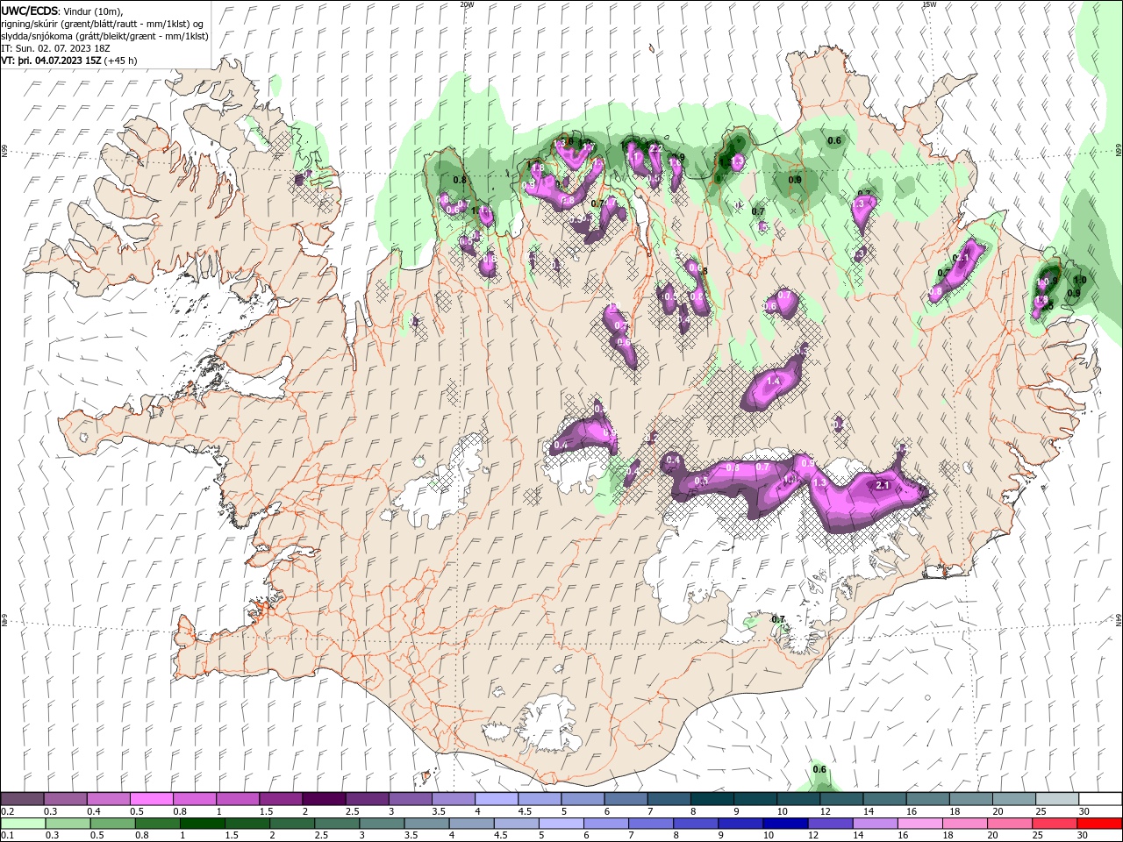The width and height of the screenshot is (1123, 842).
Task: Select the 1.0 value on the east coast
Action: 1080,280
